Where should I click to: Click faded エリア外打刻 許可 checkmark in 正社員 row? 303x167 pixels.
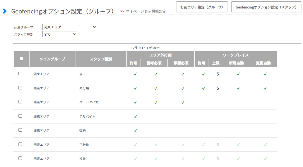tap(136, 145)
